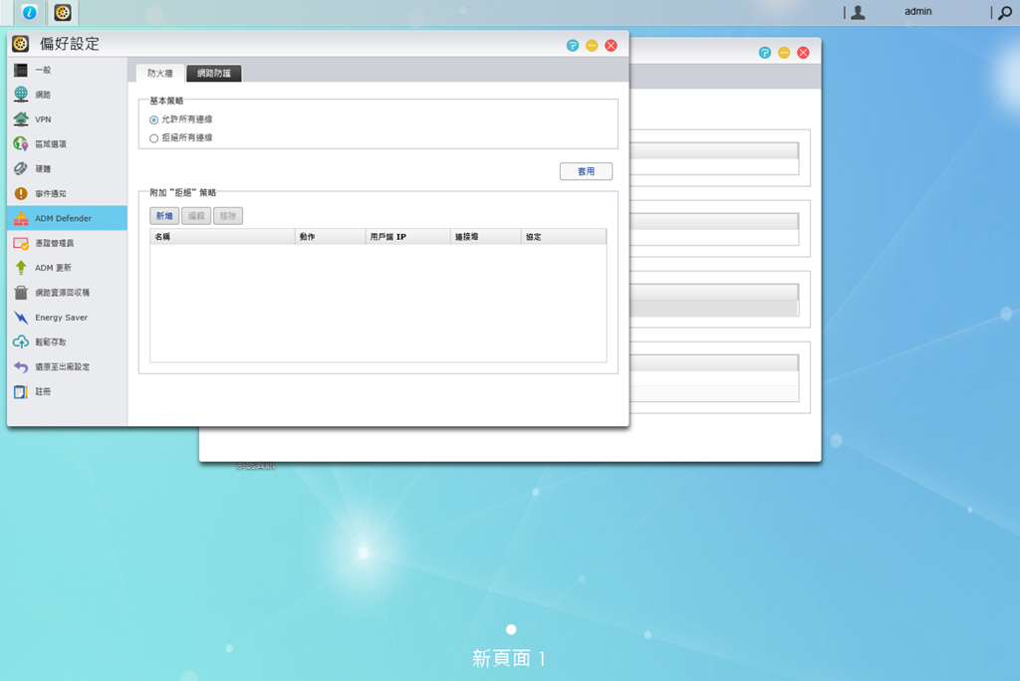1020x681 pixels.
Task: Close the background window
Action: point(804,53)
